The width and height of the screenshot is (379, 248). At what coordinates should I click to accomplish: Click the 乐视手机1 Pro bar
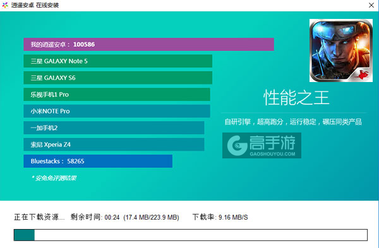pos(117,94)
